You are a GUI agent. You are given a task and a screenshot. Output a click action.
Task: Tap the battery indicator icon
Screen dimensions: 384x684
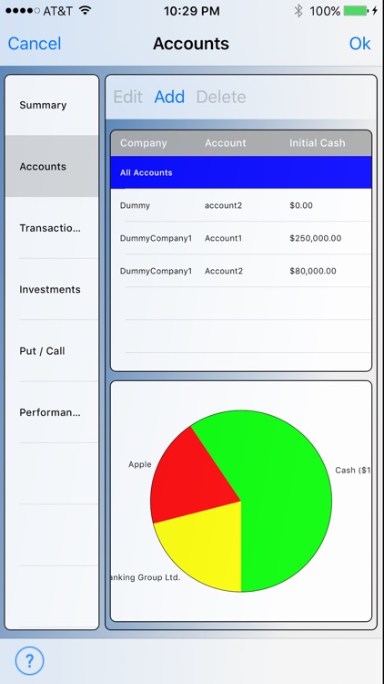(357, 11)
